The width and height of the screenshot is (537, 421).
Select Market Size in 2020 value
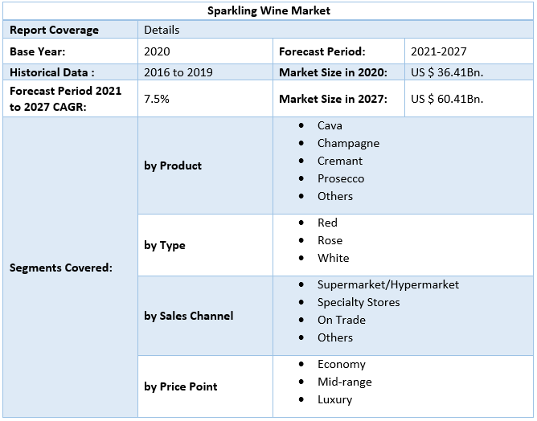coord(447,72)
